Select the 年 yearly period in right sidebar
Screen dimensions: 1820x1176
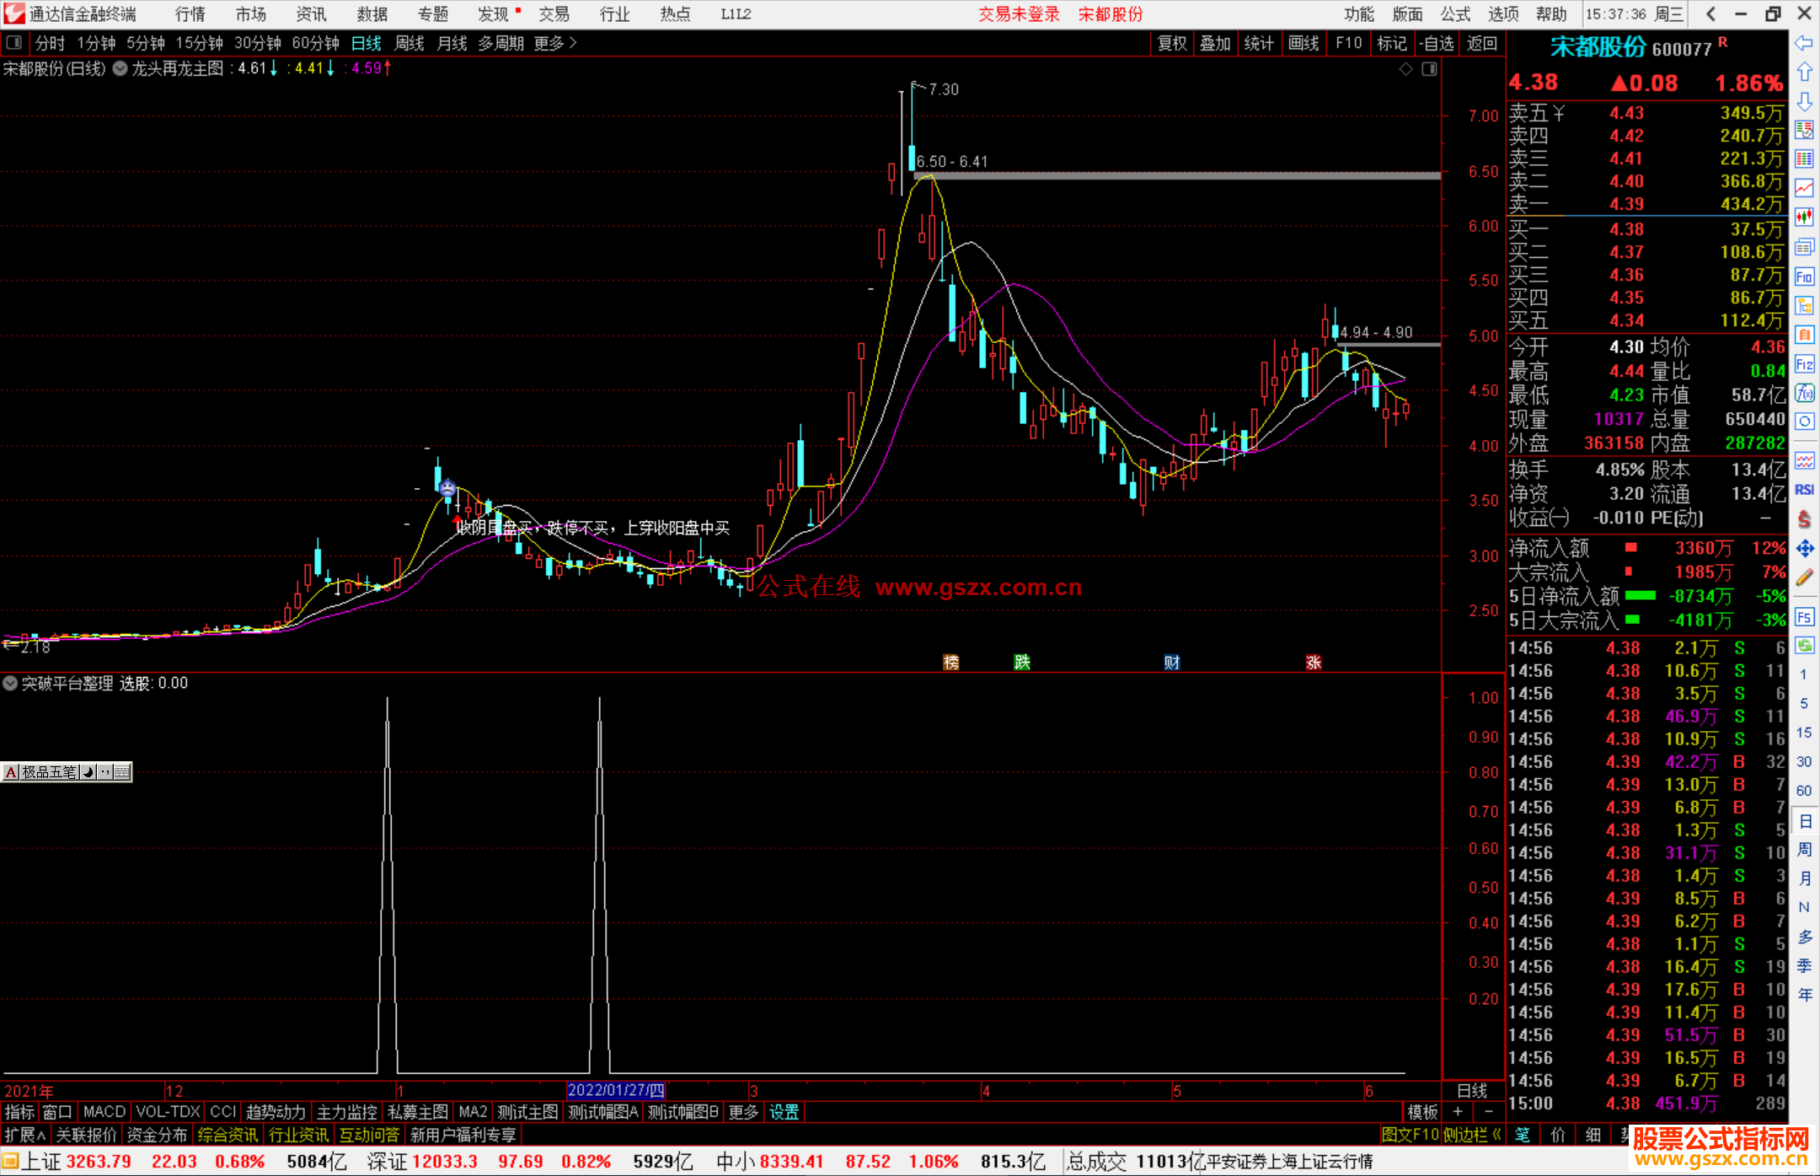click(1804, 995)
